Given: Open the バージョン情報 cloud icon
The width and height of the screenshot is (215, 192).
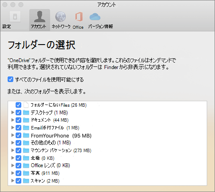Looking at the screenshot, I should [x=95, y=17].
